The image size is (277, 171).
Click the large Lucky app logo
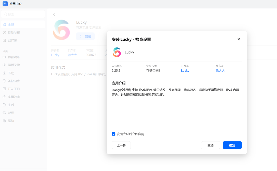click(x=62, y=30)
